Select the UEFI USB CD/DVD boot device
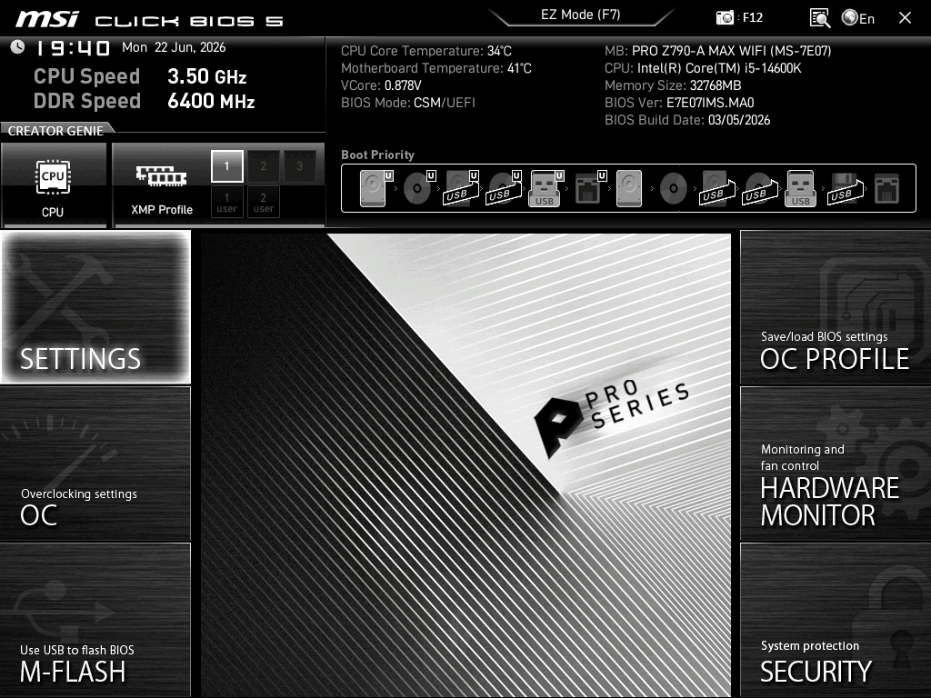The width and height of the screenshot is (931, 698). 504,188
